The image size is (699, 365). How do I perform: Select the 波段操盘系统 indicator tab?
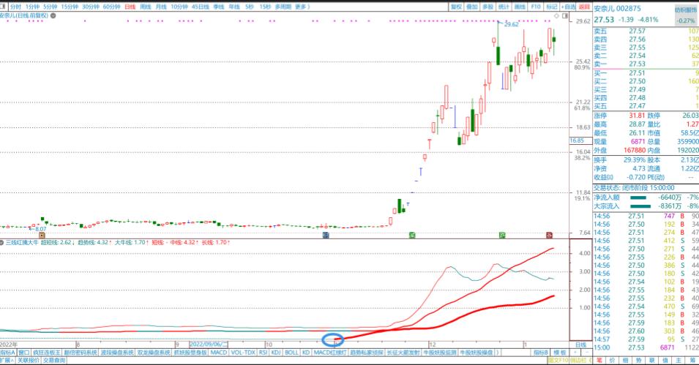[117, 352]
